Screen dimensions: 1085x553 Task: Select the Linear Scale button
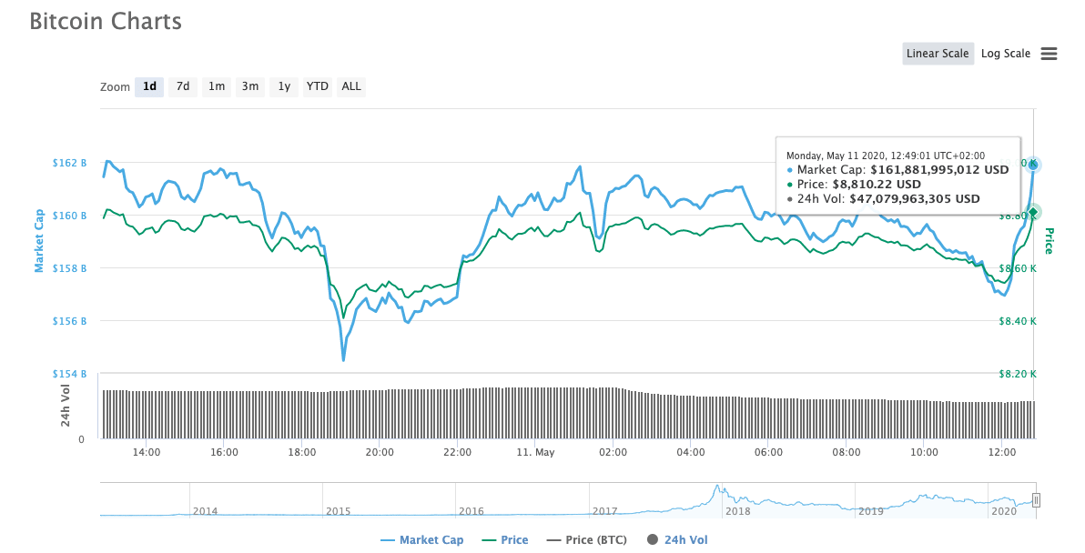point(938,54)
